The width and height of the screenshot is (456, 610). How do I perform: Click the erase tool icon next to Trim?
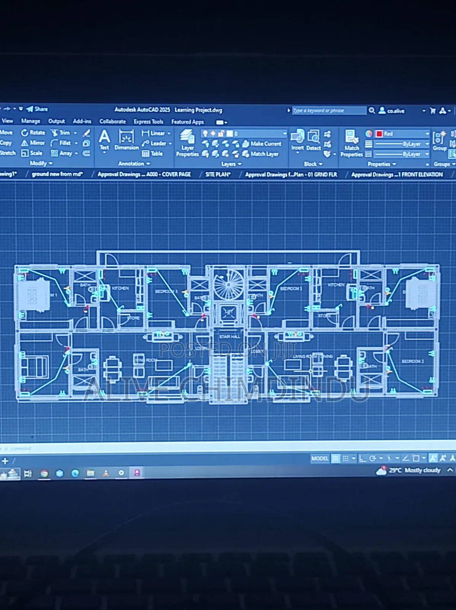pos(86,133)
